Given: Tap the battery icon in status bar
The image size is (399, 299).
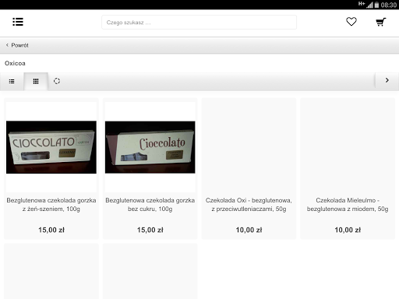Looking at the screenshot, I should (376, 5).
